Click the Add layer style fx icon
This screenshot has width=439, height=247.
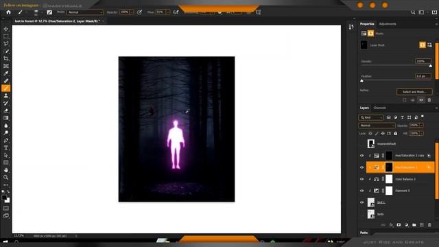(391, 225)
